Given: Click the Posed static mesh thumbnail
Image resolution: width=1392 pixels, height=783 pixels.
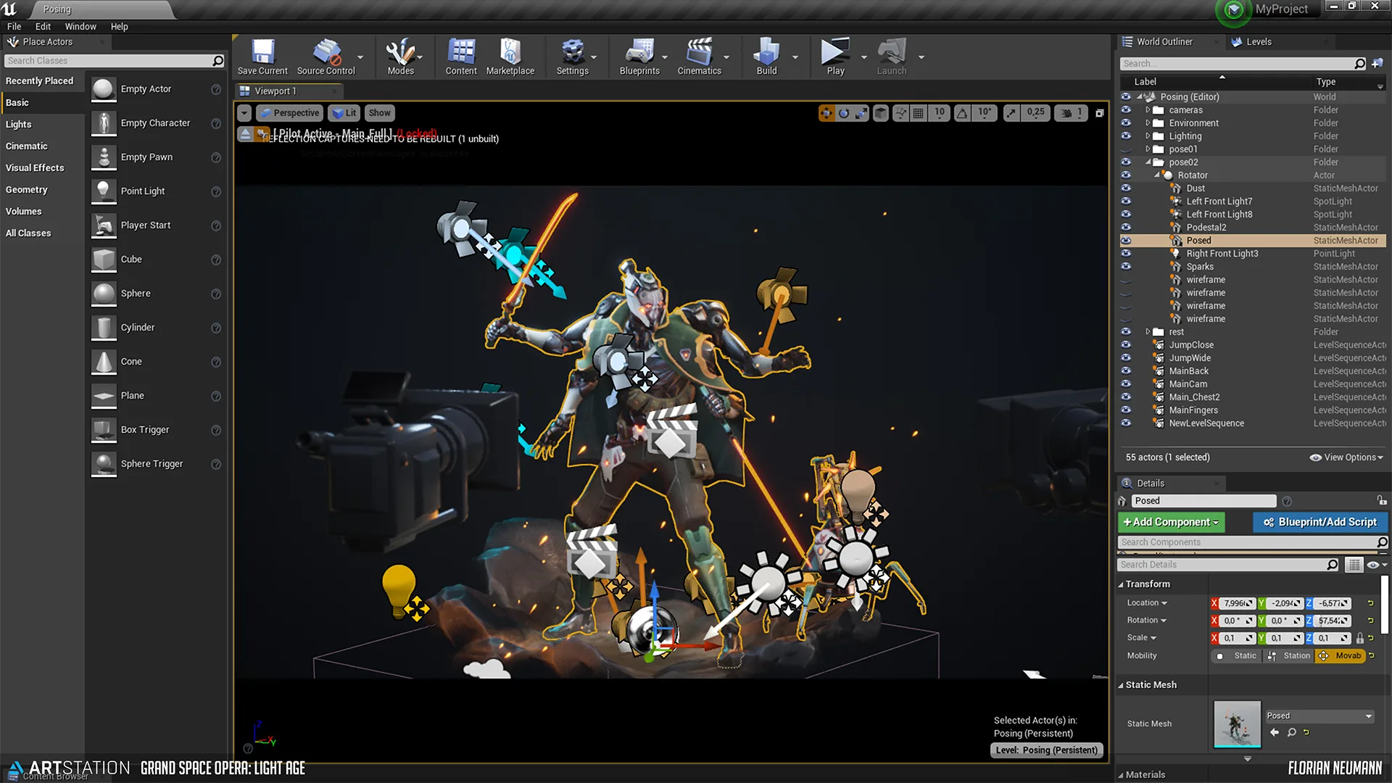Looking at the screenshot, I should (x=1237, y=724).
